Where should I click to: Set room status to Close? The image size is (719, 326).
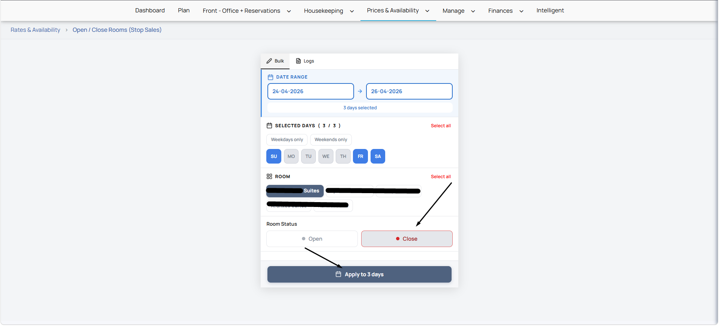(407, 239)
